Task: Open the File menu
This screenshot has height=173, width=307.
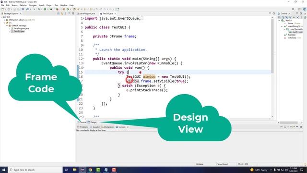Action: 2,5
